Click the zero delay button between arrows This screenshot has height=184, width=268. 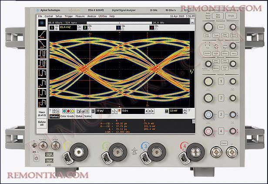click(x=150, y=111)
